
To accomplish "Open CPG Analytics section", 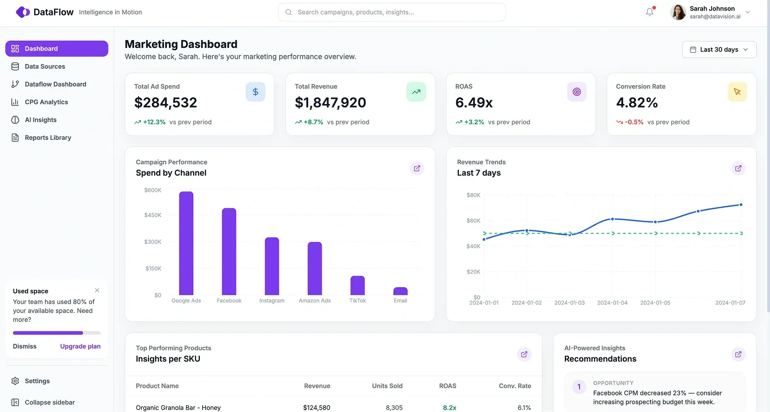I will click(46, 102).
